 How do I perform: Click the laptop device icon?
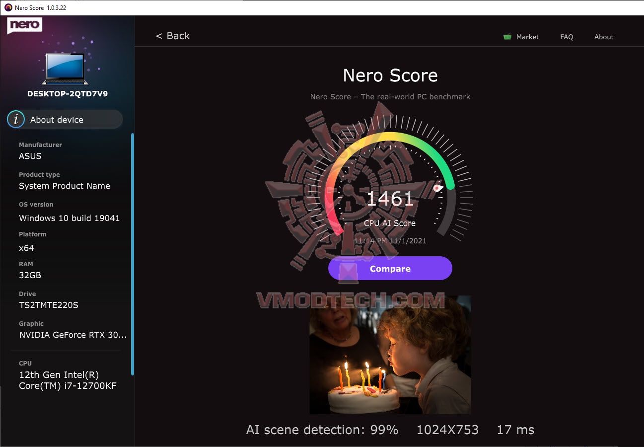pyautogui.click(x=65, y=69)
